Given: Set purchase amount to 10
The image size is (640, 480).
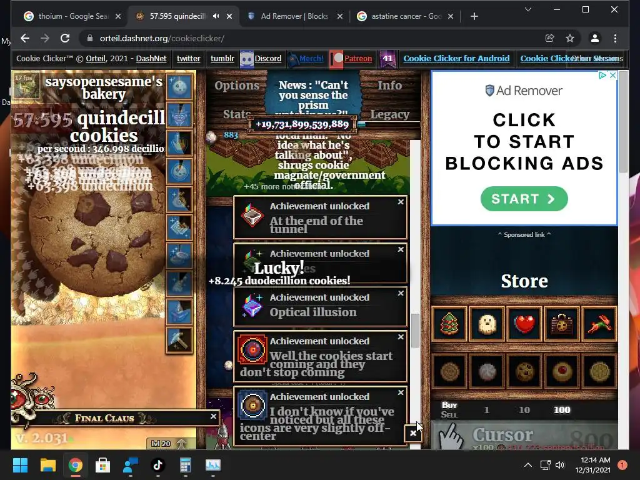Looking at the screenshot, I should tap(524, 410).
